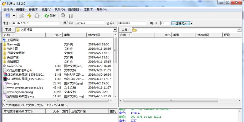Open the 工具(T) menu

(x=88, y=10)
